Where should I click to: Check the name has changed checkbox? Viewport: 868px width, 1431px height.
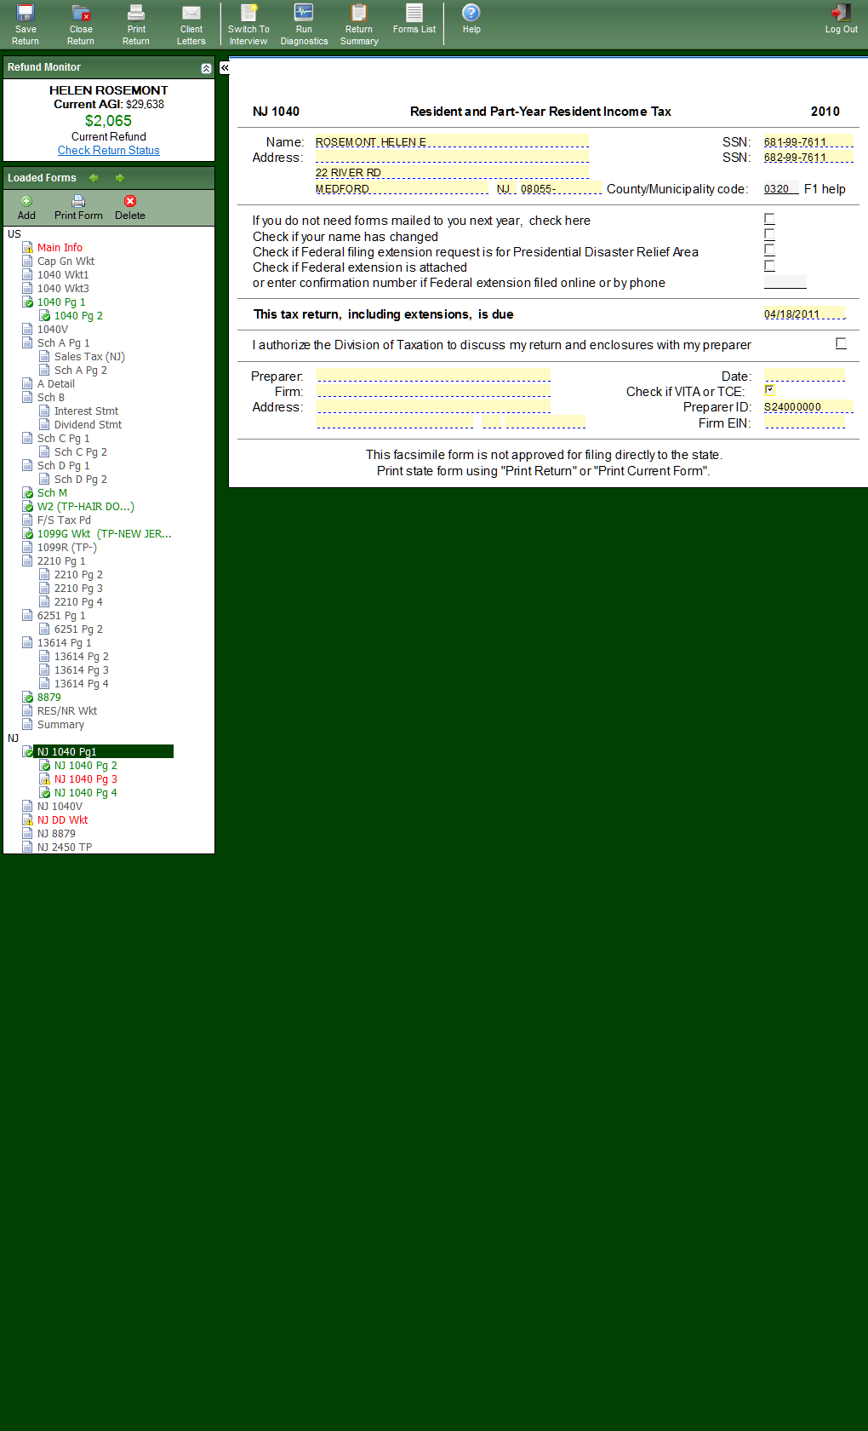(x=769, y=235)
